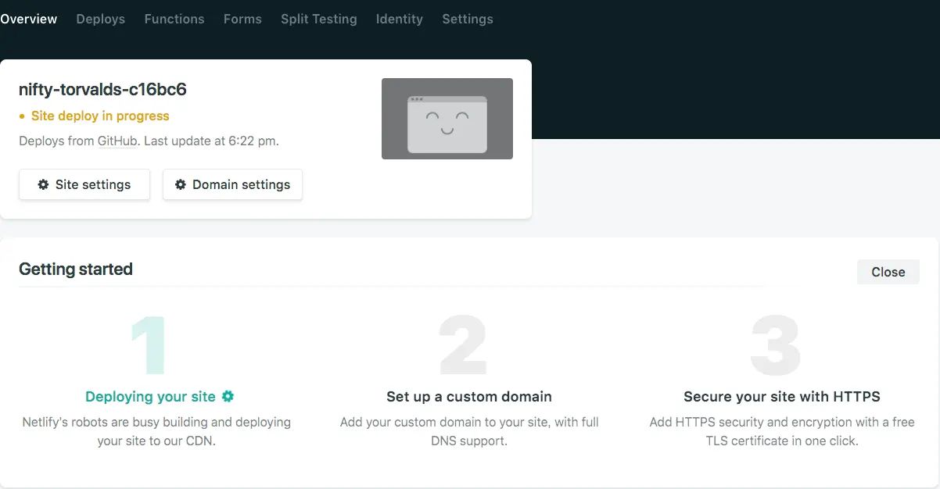
Task: Open the Deploying your site step
Action: click(150, 396)
